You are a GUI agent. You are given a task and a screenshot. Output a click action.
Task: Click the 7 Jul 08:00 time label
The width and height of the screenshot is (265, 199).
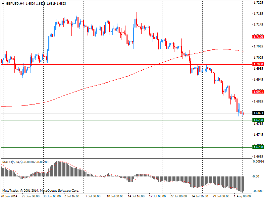coord(93,196)
